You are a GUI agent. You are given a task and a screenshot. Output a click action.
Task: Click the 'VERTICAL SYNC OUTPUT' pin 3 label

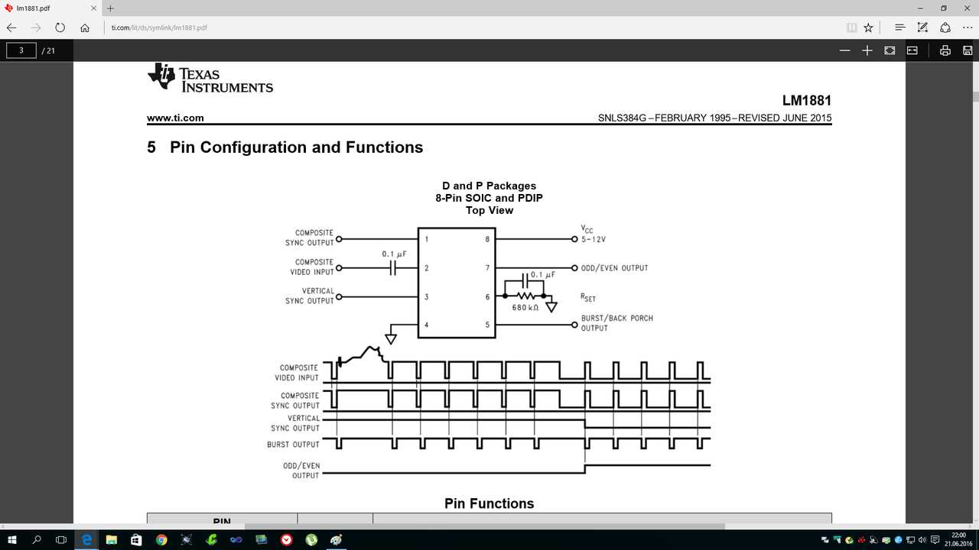click(x=309, y=296)
